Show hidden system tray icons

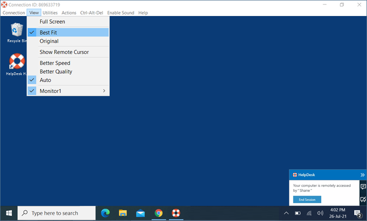[x=286, y=213]
